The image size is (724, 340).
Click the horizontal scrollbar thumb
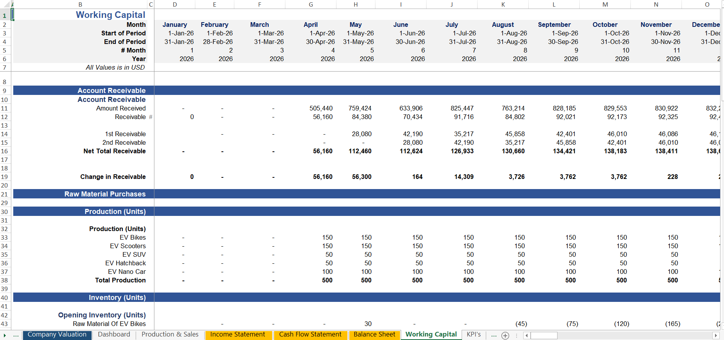point(544,335)
